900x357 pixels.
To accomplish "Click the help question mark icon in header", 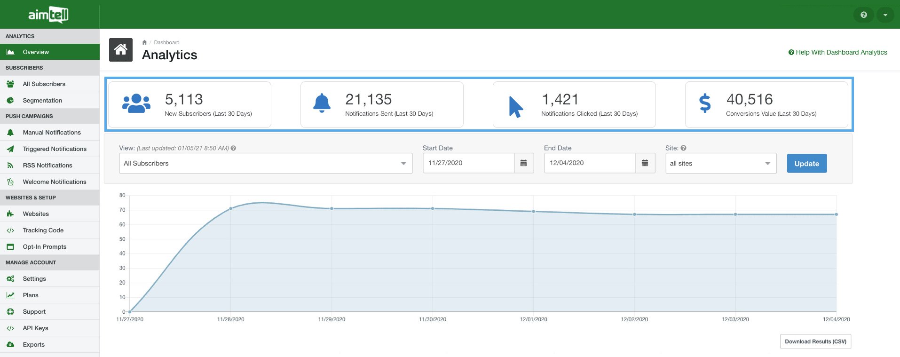I will (x=863, y=15).
